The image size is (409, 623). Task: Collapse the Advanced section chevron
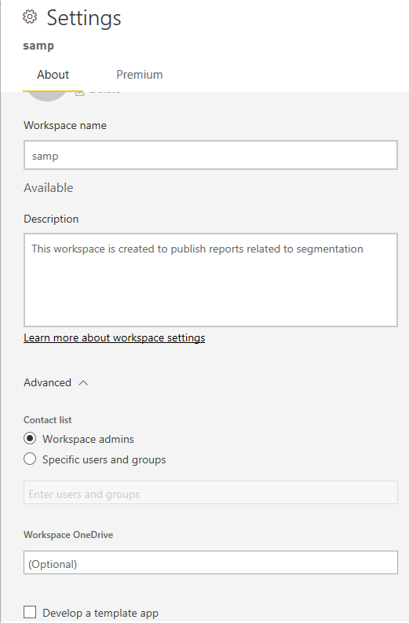(83, 383)
